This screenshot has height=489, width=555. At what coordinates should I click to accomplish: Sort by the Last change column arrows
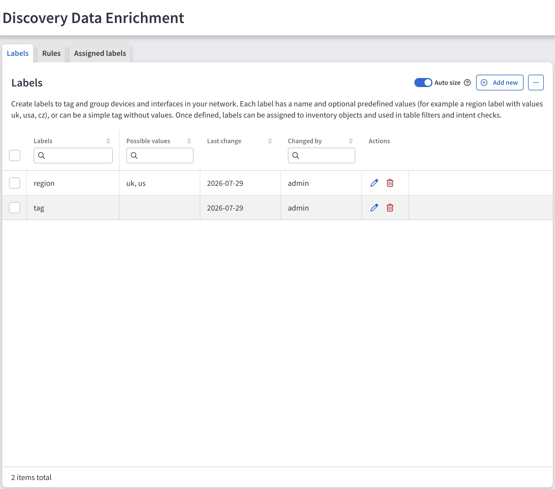270,141
